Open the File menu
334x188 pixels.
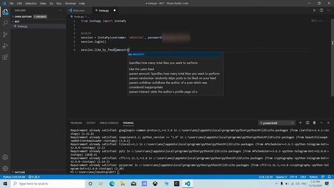11,3
